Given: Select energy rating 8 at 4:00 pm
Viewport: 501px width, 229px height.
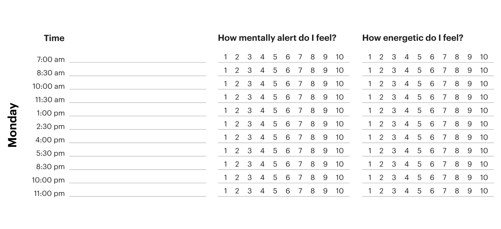Looking at the screenshot, I should click(457, 137).
